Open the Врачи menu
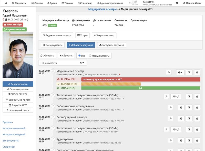This screenshot has width=205, height=151. point(52,3)
